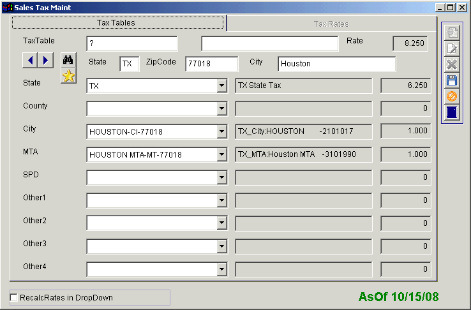Expand the City HOUSTON-CI-77018 dropdown
Viewport: 471px width, 310px height.
pyautogui.click(x=221, y=132)
